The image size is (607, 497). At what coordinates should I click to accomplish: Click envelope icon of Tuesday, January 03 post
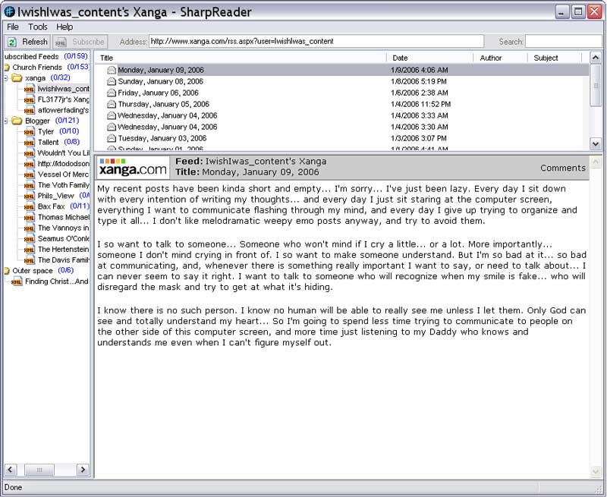(x=112, y=138)
